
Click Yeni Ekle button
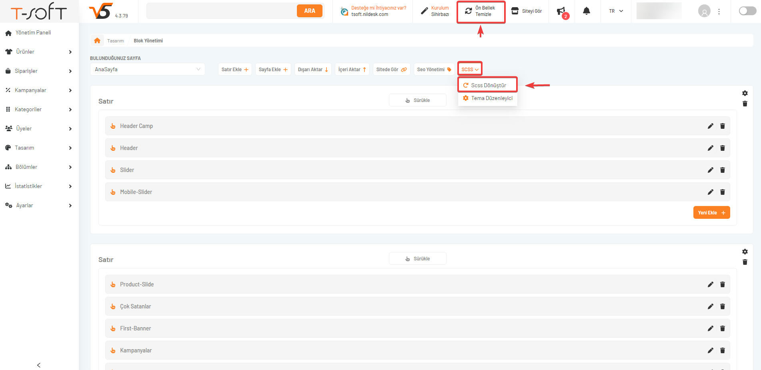[711, 212]
